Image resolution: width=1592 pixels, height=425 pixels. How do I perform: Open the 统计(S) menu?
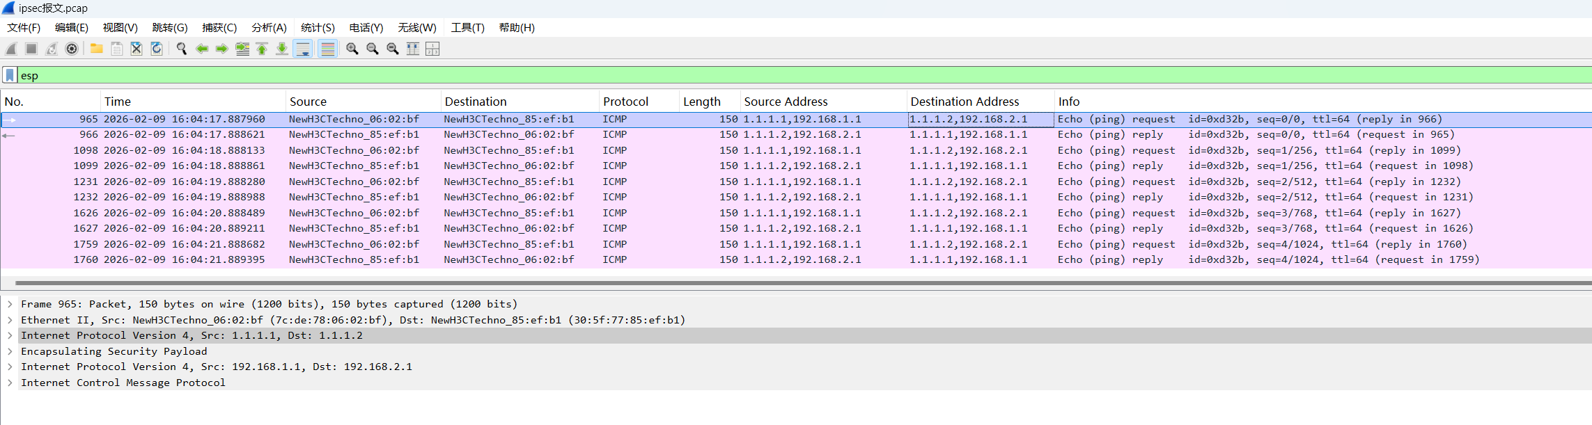[318, 28]
